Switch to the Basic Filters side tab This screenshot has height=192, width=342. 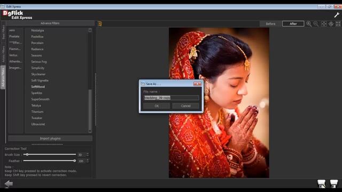tap(3, 32)
